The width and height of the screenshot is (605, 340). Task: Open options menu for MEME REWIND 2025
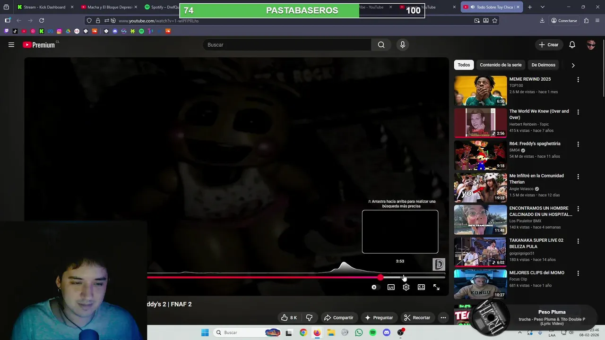click(578, 80)
